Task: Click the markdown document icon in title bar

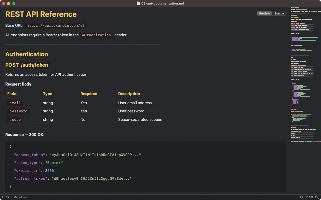Action: pos(138,3)
